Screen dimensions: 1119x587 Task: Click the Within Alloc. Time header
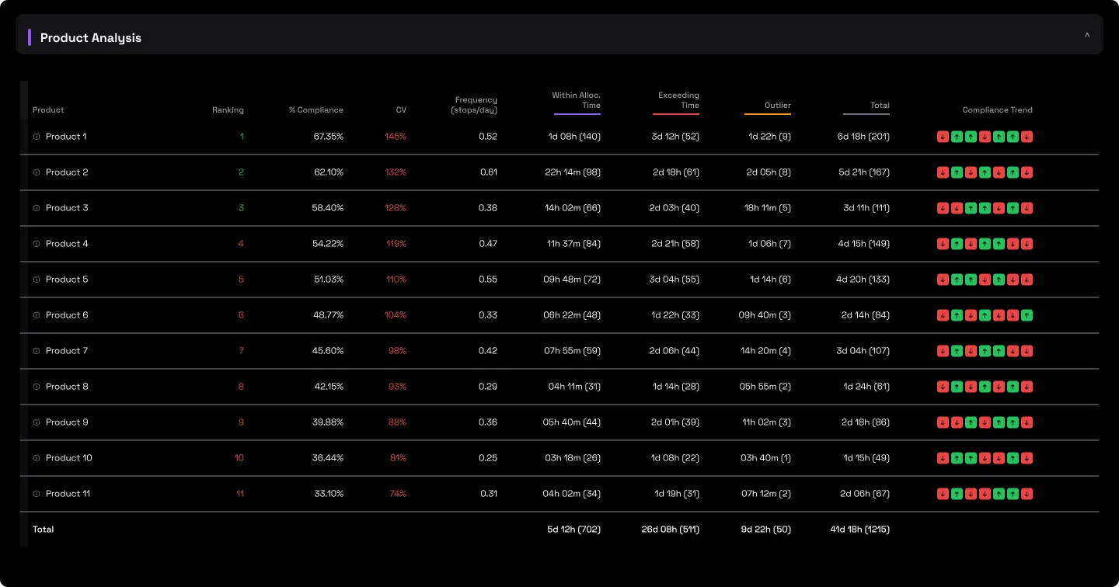tap(577, 100)
